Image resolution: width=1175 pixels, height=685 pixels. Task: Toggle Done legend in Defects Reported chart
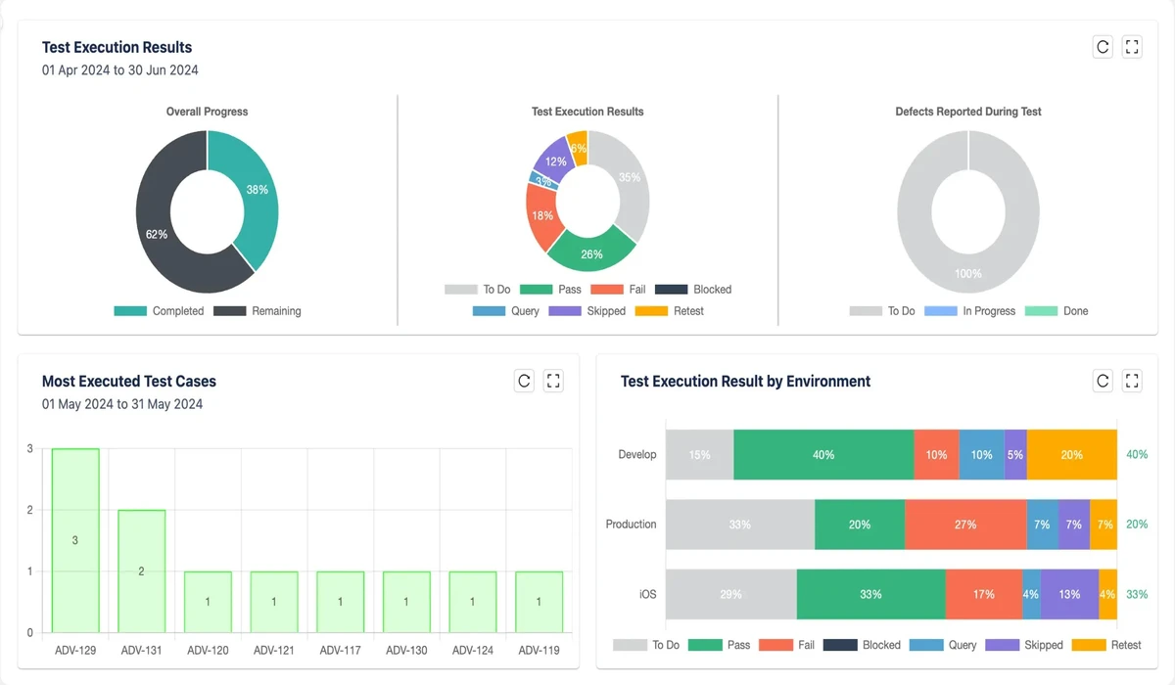tap(1057, 311)
